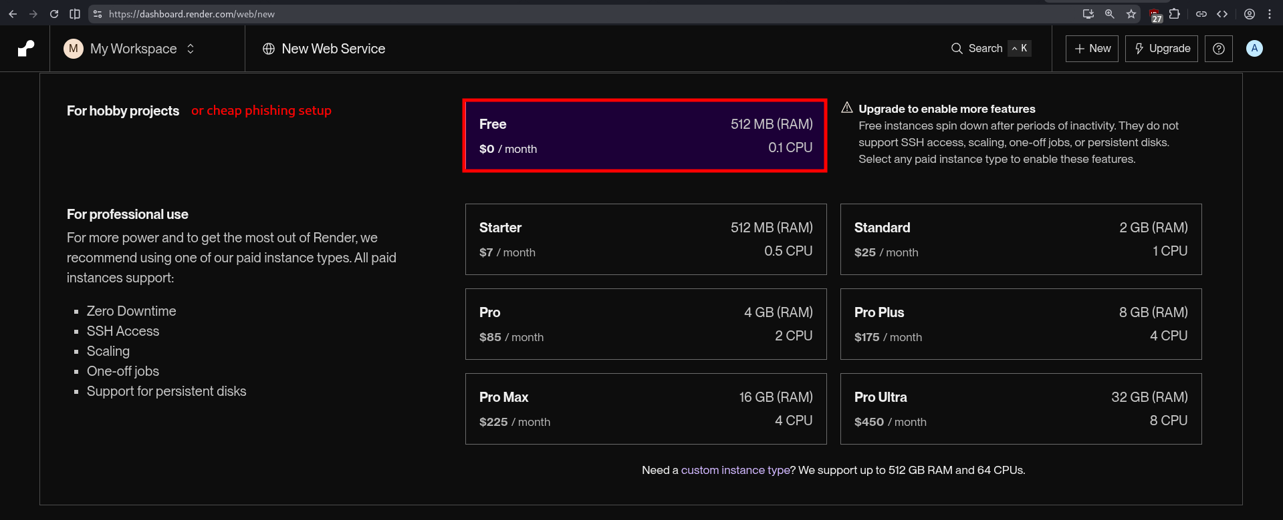The width and height of the screenshot is (1283, 520).
Task: Select the Free $0/month instance type
Action: [645, 136]
